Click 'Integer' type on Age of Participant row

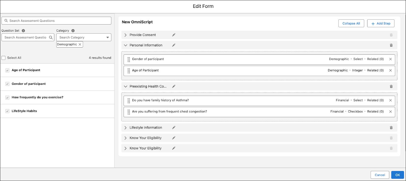pos(357,70)
